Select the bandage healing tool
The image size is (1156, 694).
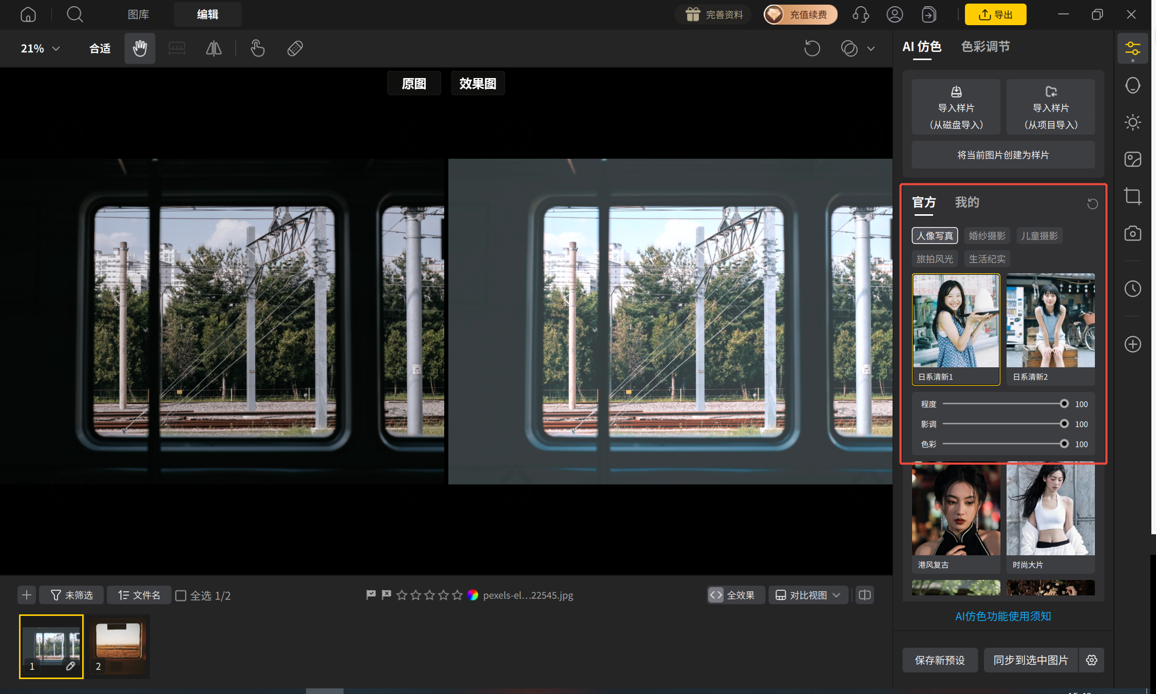[x=295, y=48]
